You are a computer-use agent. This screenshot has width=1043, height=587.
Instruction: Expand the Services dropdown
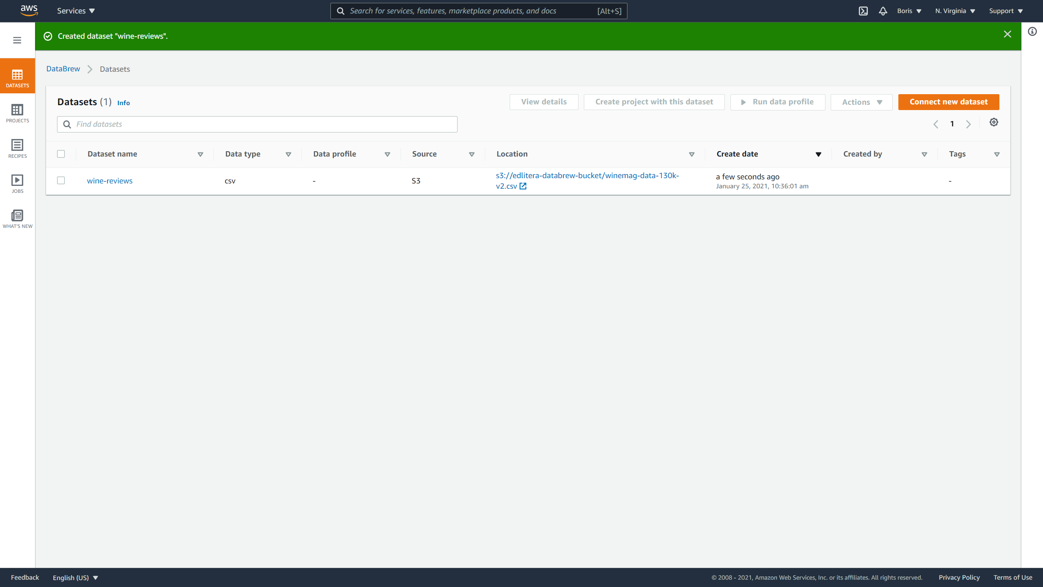click(x=76, y=11)
